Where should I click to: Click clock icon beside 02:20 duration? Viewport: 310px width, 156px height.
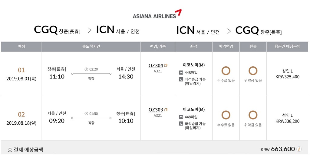(86, 69)
